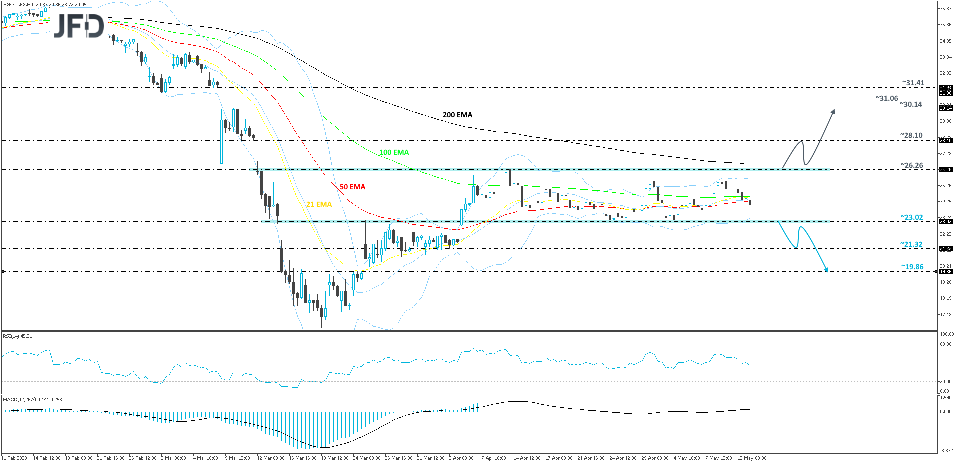Image resolution: width=959 pixels, height=464 pixels.
Task: Select the 200 EMA label
Action: coord(457,115)
